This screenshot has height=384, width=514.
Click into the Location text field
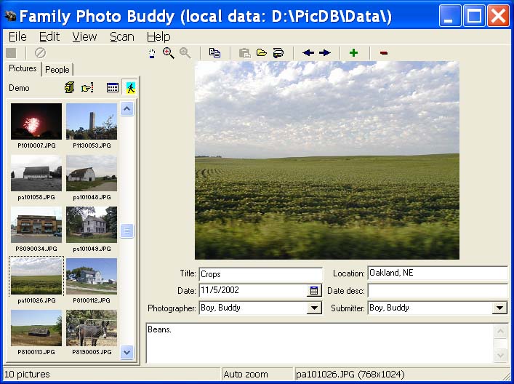click(x=436, y=273)
